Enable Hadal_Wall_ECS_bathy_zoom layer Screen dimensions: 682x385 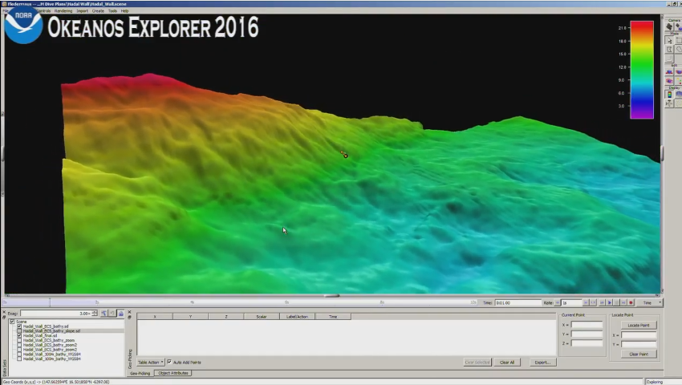(x=19, y=341)
